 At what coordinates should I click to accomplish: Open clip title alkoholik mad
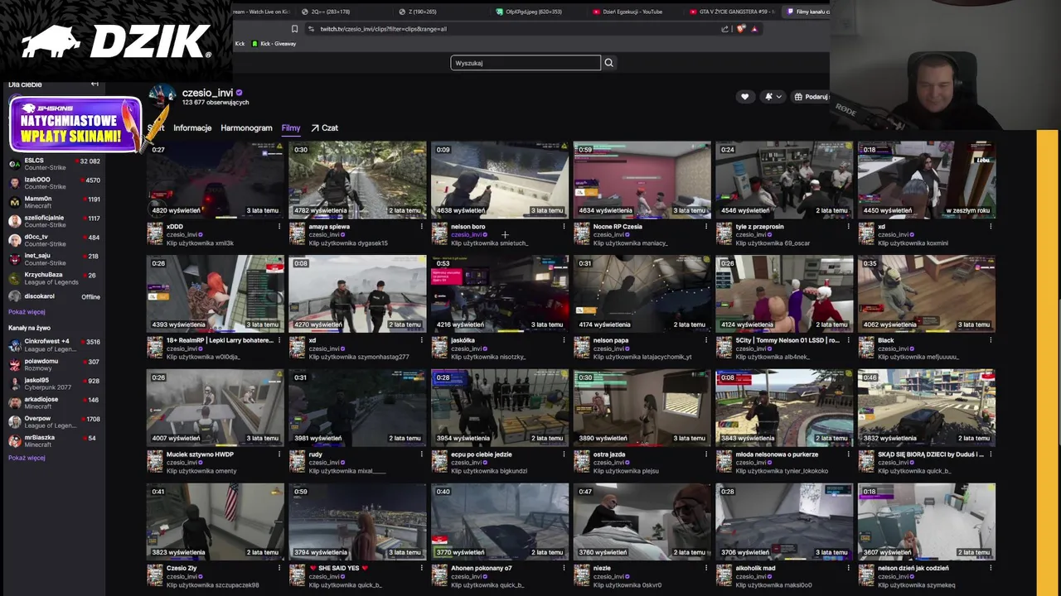tap(755, 569)
